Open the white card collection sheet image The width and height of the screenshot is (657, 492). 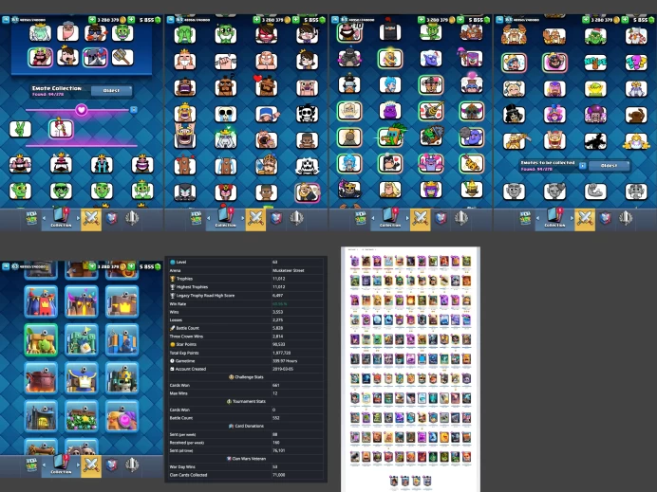click(410, 369)
